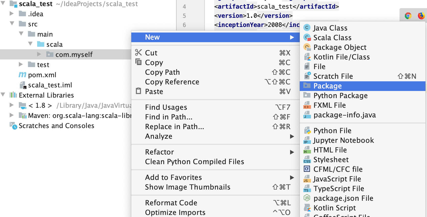The width and height of the screenshot is (427, 217).
Task: Open in Chrome browser icon
Action: 408,16
